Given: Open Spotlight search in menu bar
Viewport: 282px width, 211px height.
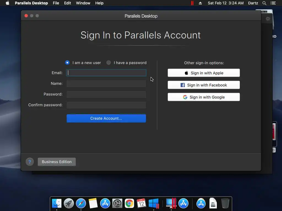Looking at the screenshot, I should click(x=264, y=3).
